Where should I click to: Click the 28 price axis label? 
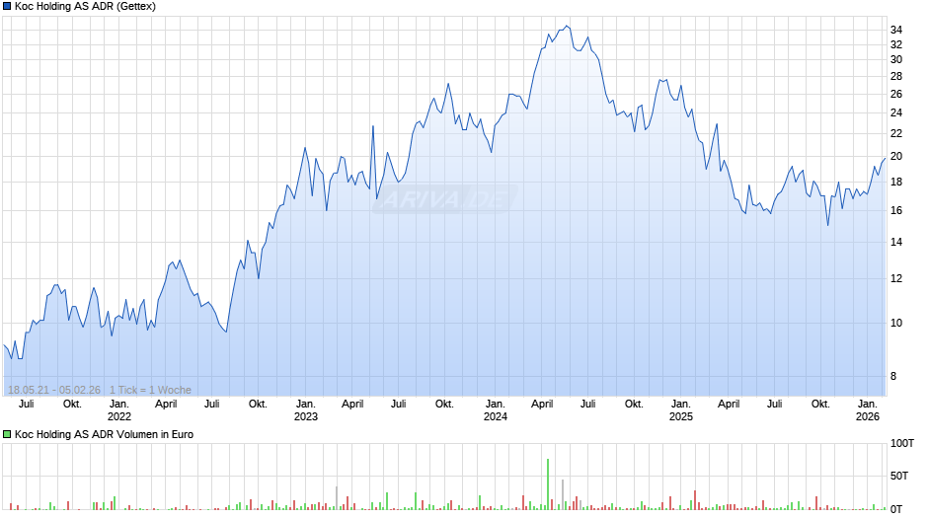(896, 76)
